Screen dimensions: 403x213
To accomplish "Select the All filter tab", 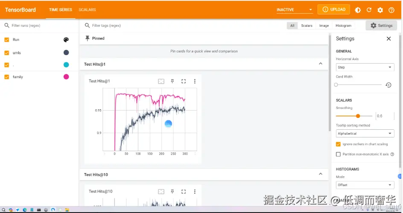I will coord(292,26).
